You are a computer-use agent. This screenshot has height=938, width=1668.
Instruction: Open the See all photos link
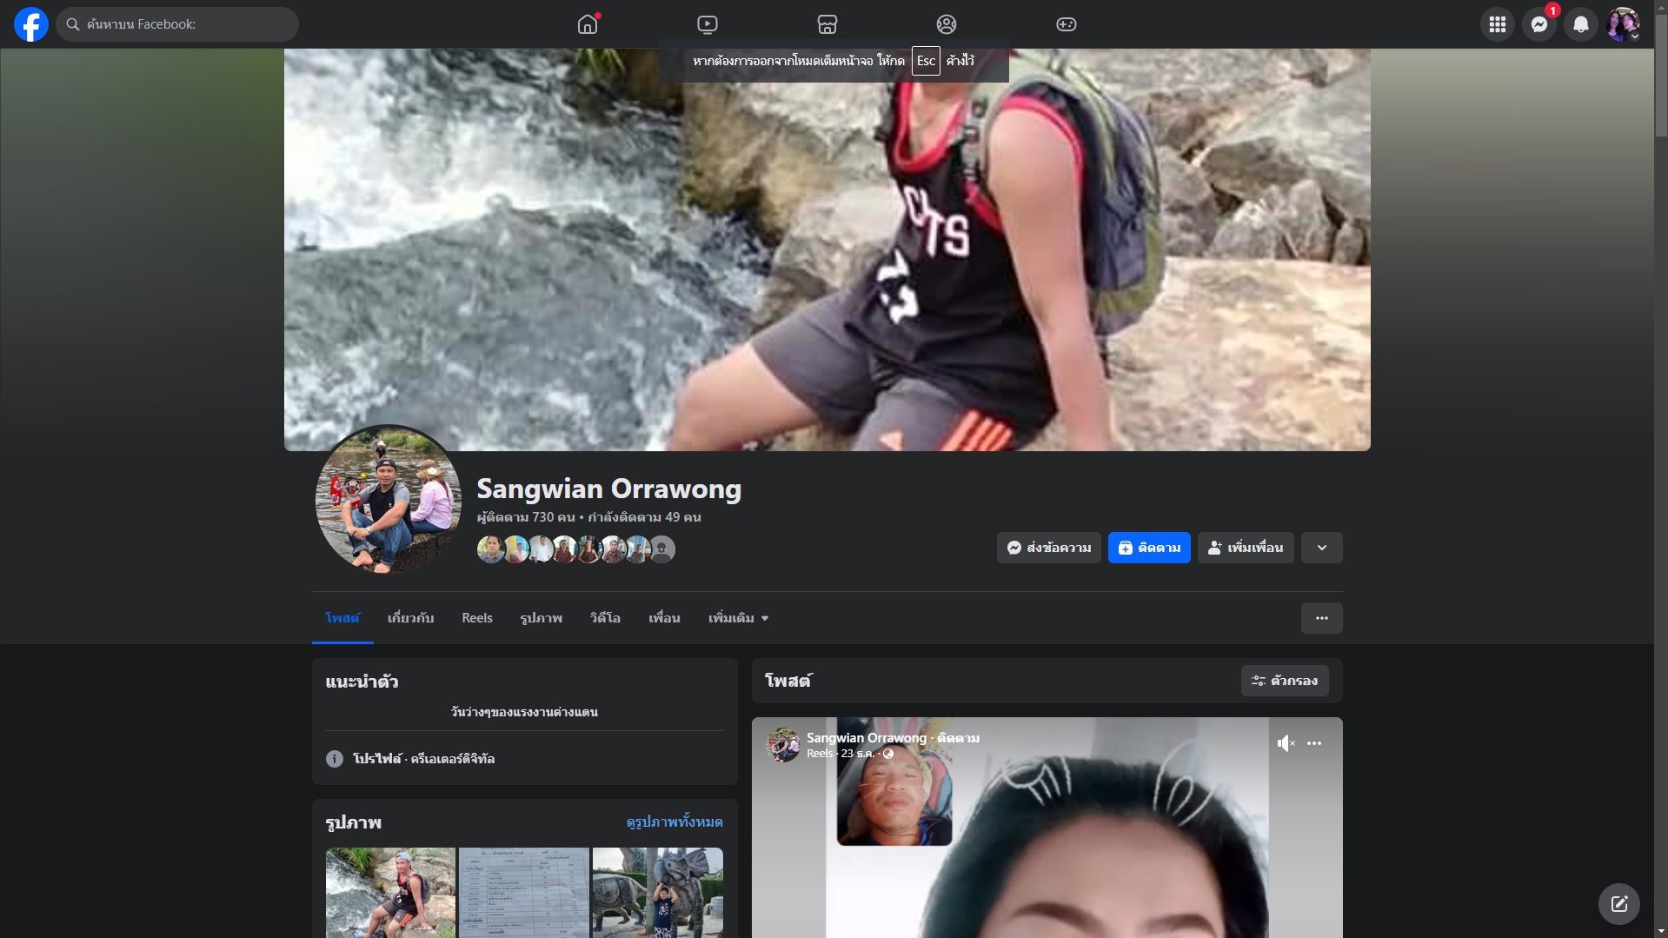pos(674,822)
